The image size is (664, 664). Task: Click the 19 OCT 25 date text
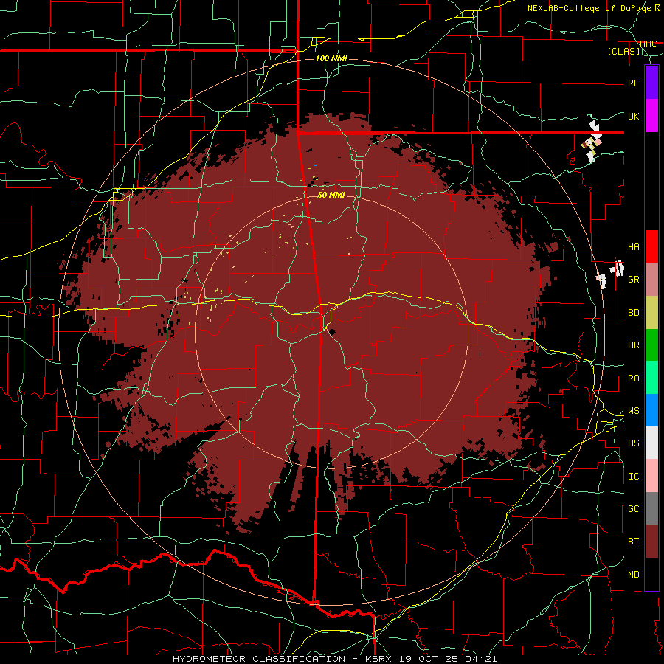[429, 659]
